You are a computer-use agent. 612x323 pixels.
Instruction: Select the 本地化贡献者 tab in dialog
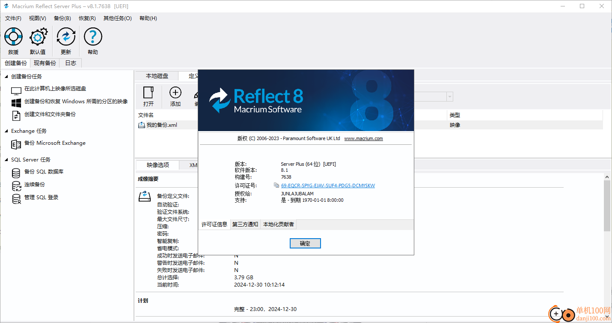tap(279, 224)
